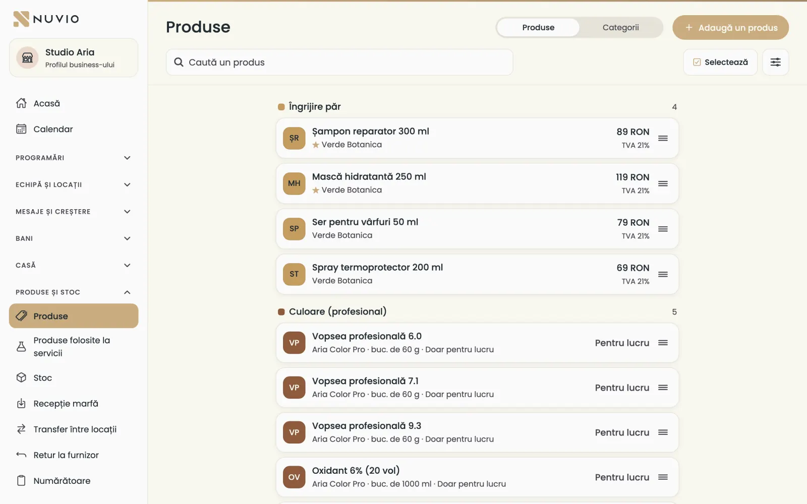This screenshot has width=807, height=504.
Task: Open Studio Aria business profile
Action: pyautogui.click(x=74, y=57)
